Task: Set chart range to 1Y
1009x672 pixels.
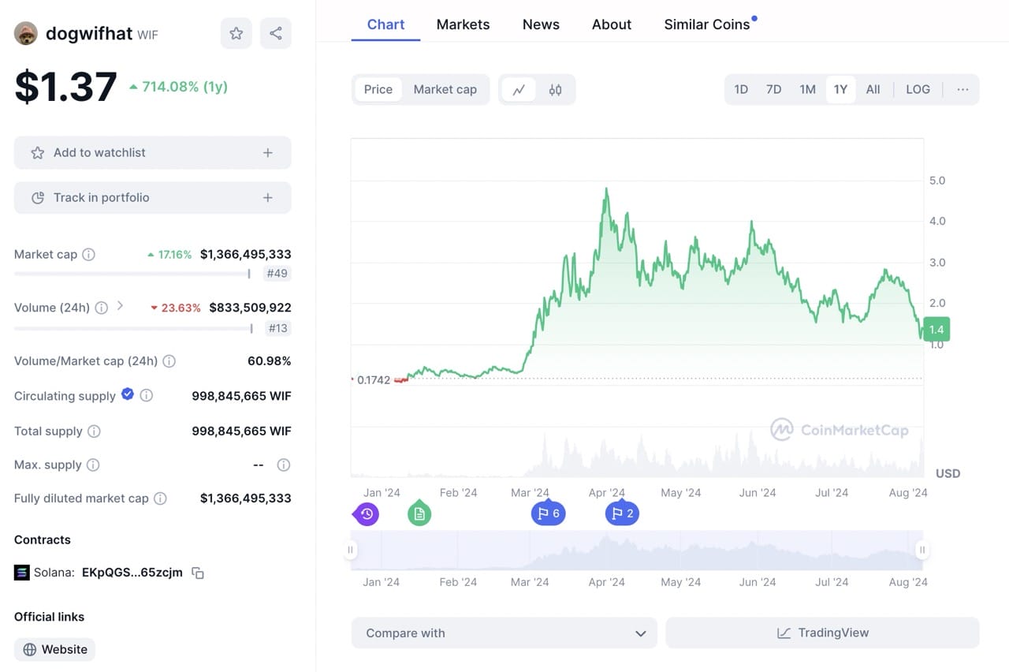Action: click(840, 89)
